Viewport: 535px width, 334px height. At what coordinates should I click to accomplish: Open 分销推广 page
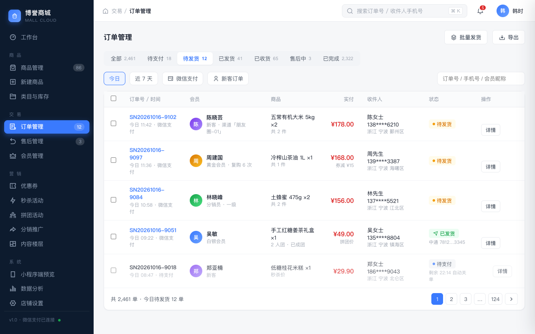click(x=47, y=229)
